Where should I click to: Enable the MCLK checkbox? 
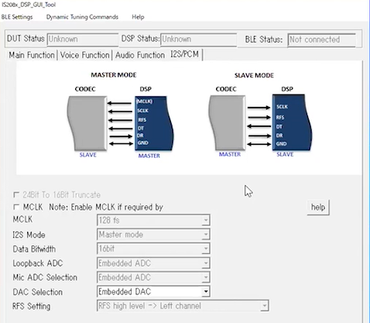click(16, 207)
